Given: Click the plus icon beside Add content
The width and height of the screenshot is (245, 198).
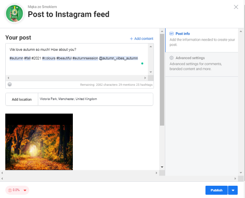Looking at the screenshot, I should point(131,39).
